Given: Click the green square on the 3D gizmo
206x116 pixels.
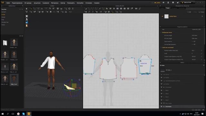Looking at the screenshot, I should point(74,86).
